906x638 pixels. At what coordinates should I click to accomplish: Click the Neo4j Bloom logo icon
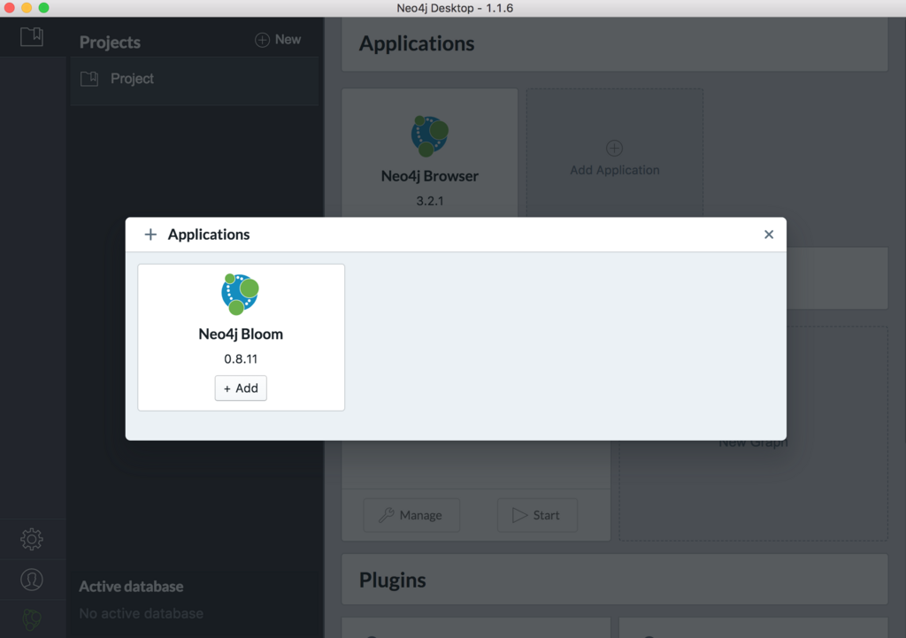tap(240, 294)
